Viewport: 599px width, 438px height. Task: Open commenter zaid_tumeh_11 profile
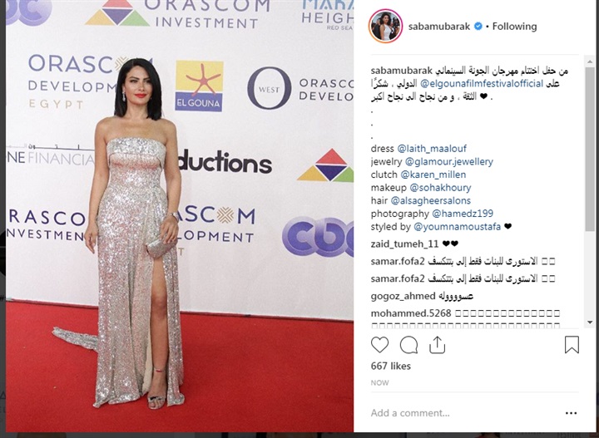pos(404,244)
